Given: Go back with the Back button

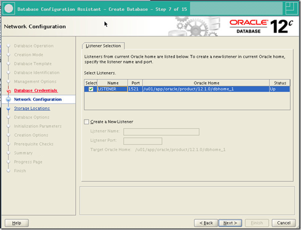Looking at the screenshot, I should [x=206, y=223].
